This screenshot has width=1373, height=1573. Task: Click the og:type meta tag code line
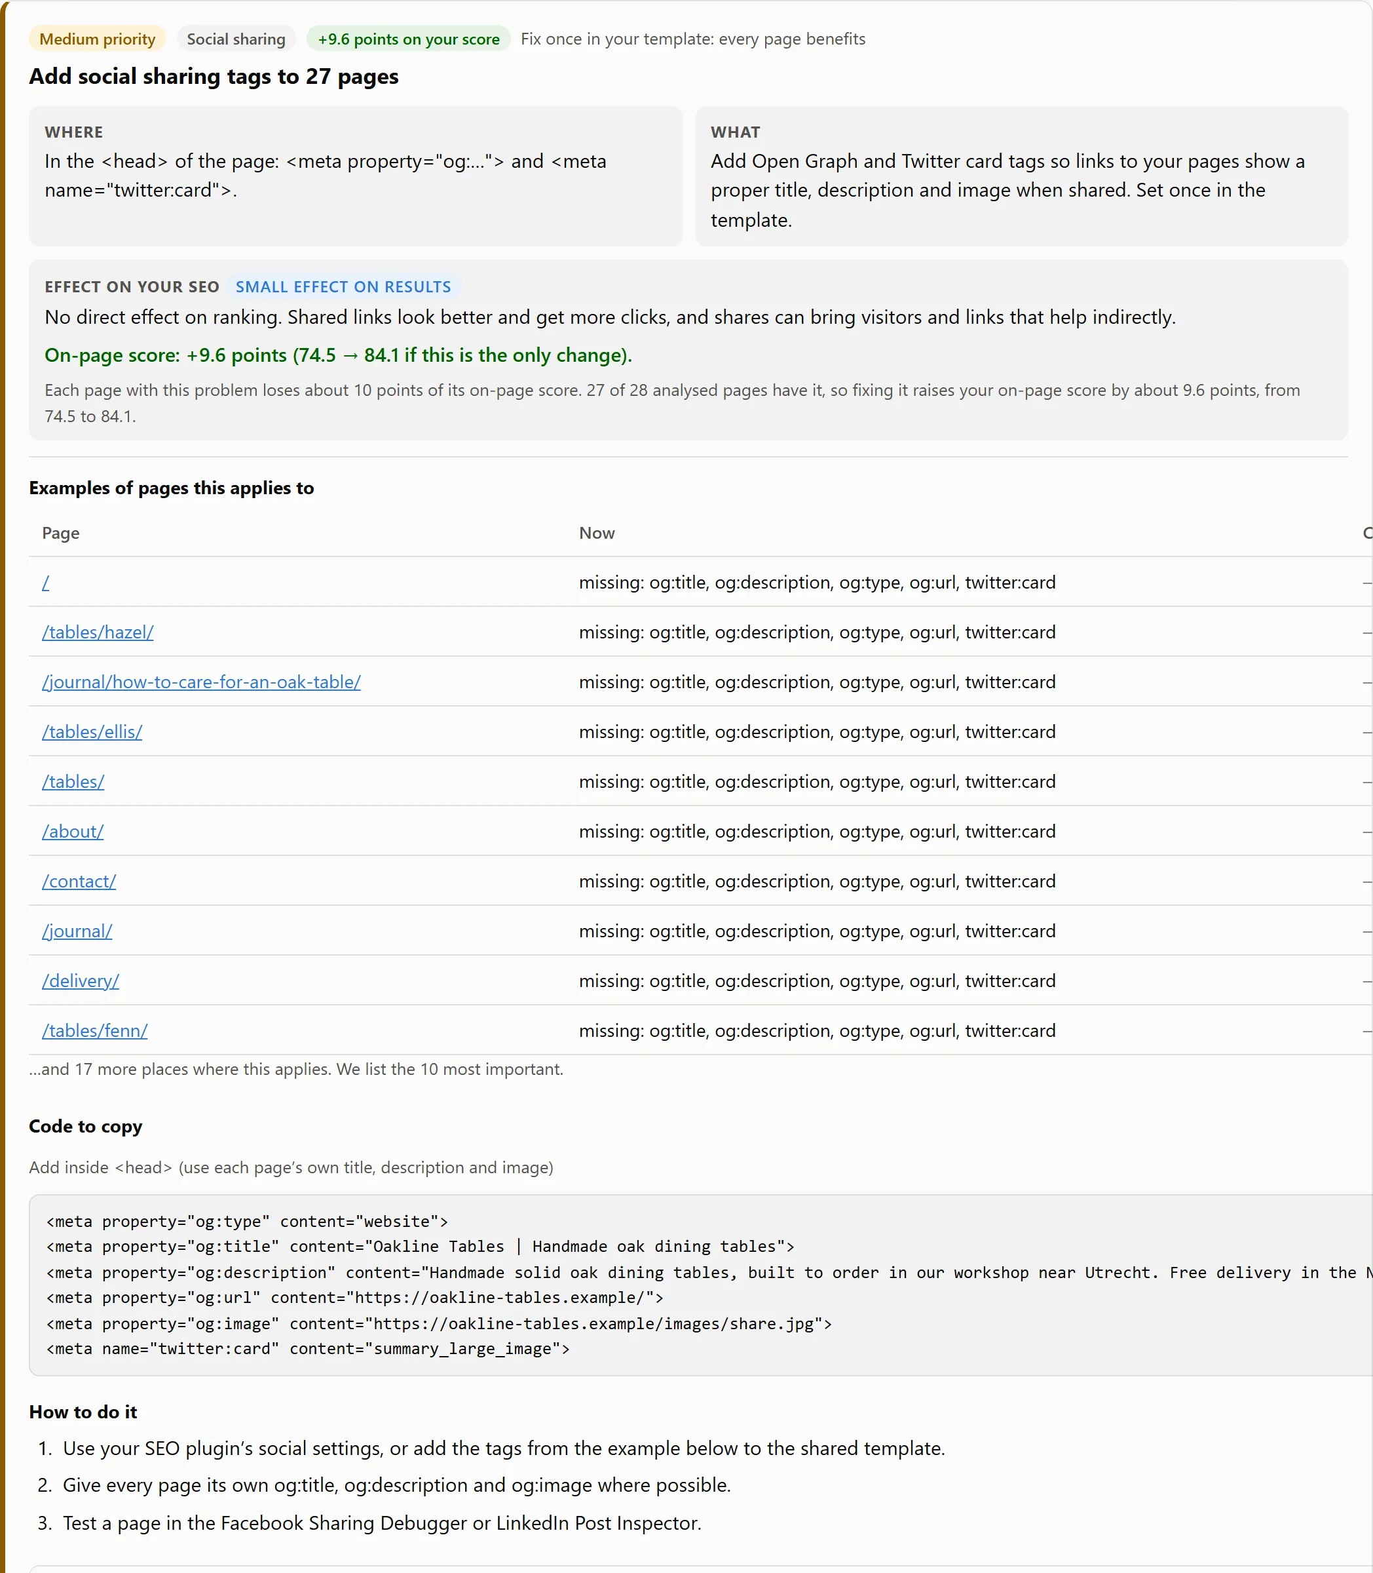247,1222
